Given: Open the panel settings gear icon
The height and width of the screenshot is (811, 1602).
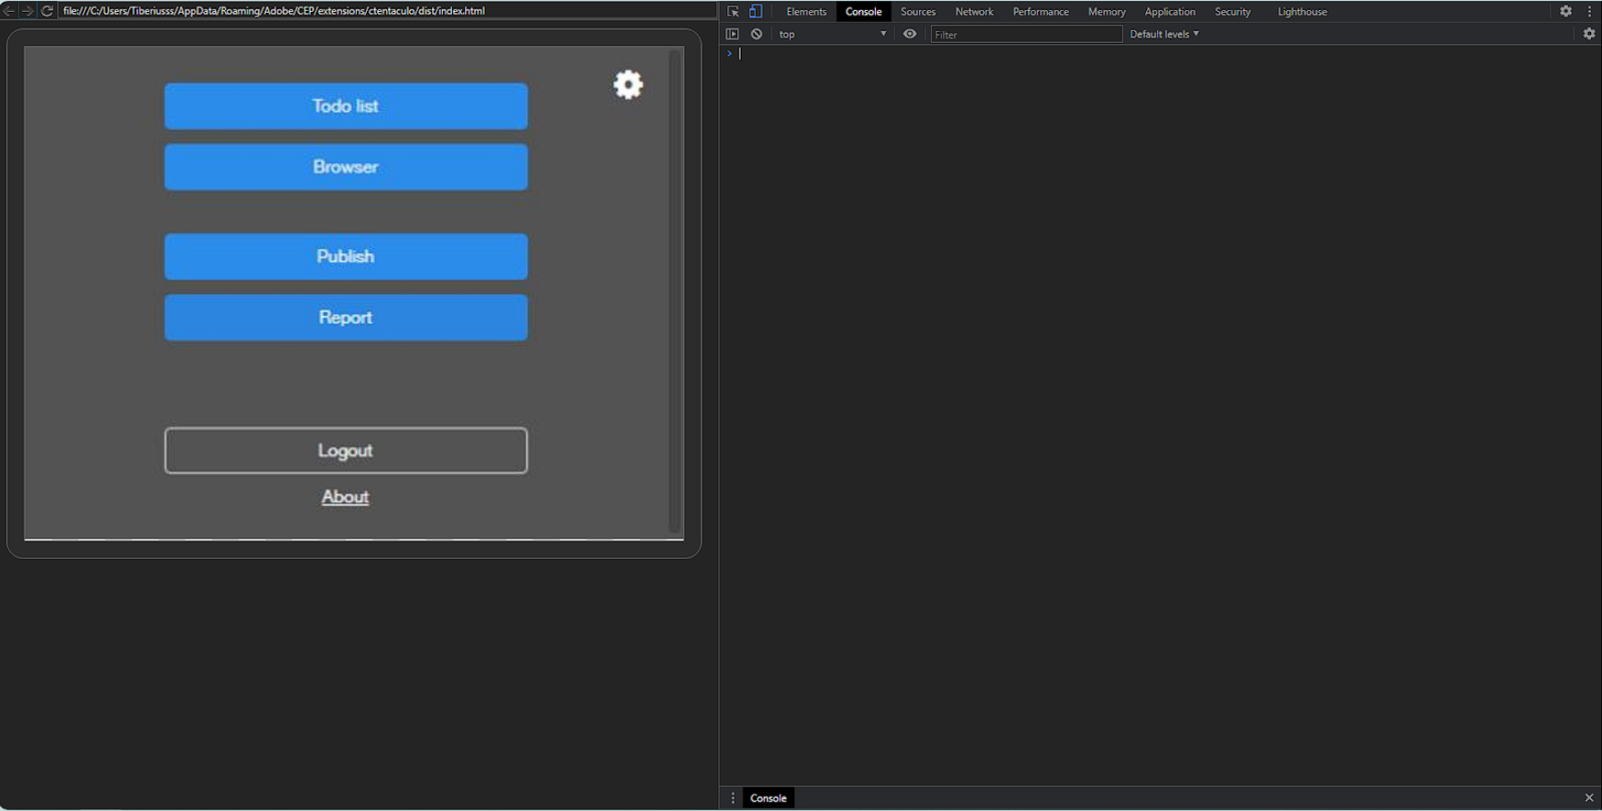Looking at the screenshot, I should click(628, 85).
